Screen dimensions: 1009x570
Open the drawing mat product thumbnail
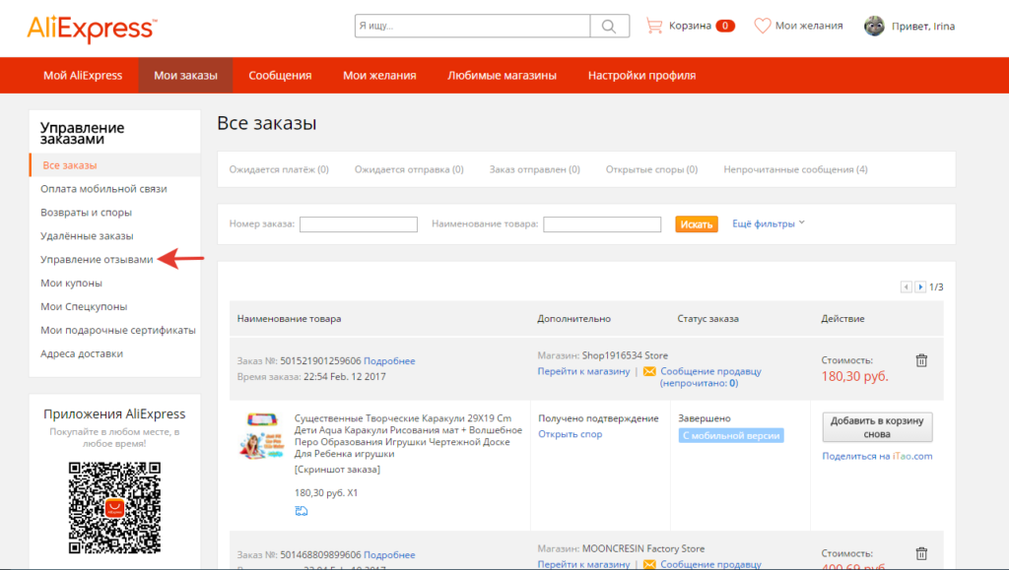pos(261,436)
